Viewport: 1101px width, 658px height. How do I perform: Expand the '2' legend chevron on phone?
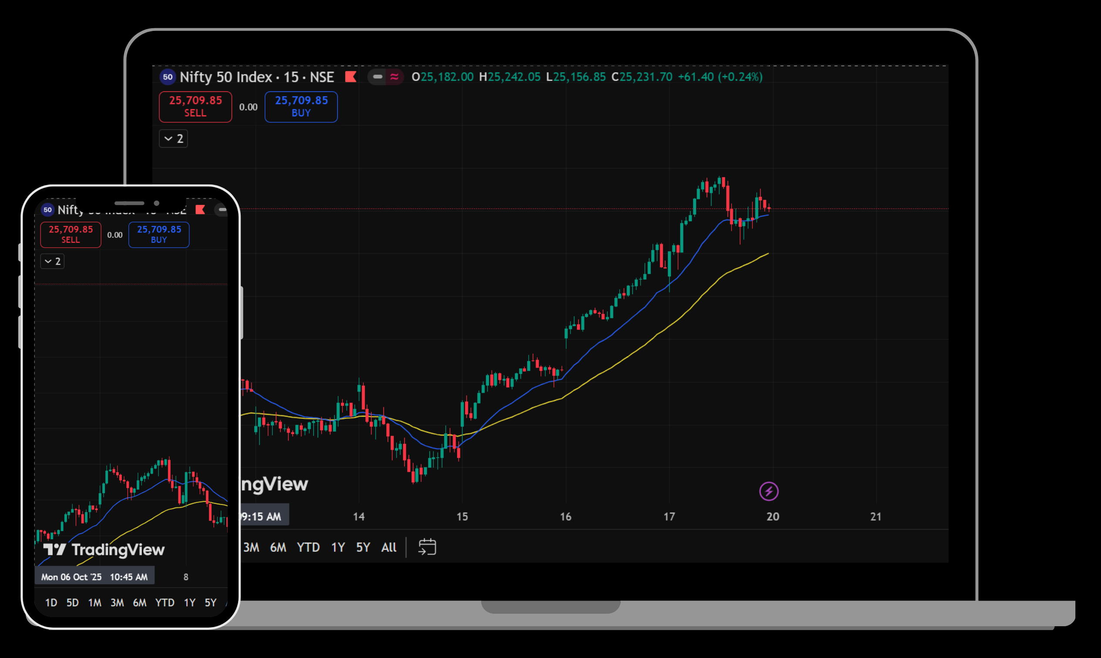[x=52, y=261]
